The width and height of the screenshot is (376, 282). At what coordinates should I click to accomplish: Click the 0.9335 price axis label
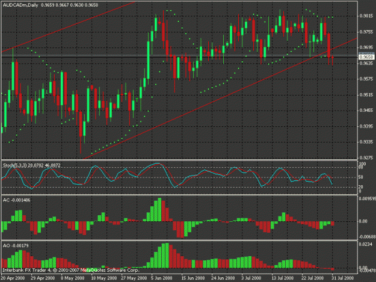[x=366, y=142]
